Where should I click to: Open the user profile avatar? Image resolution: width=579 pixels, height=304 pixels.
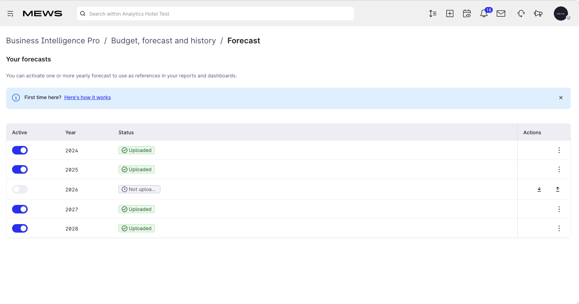[561, 13]
